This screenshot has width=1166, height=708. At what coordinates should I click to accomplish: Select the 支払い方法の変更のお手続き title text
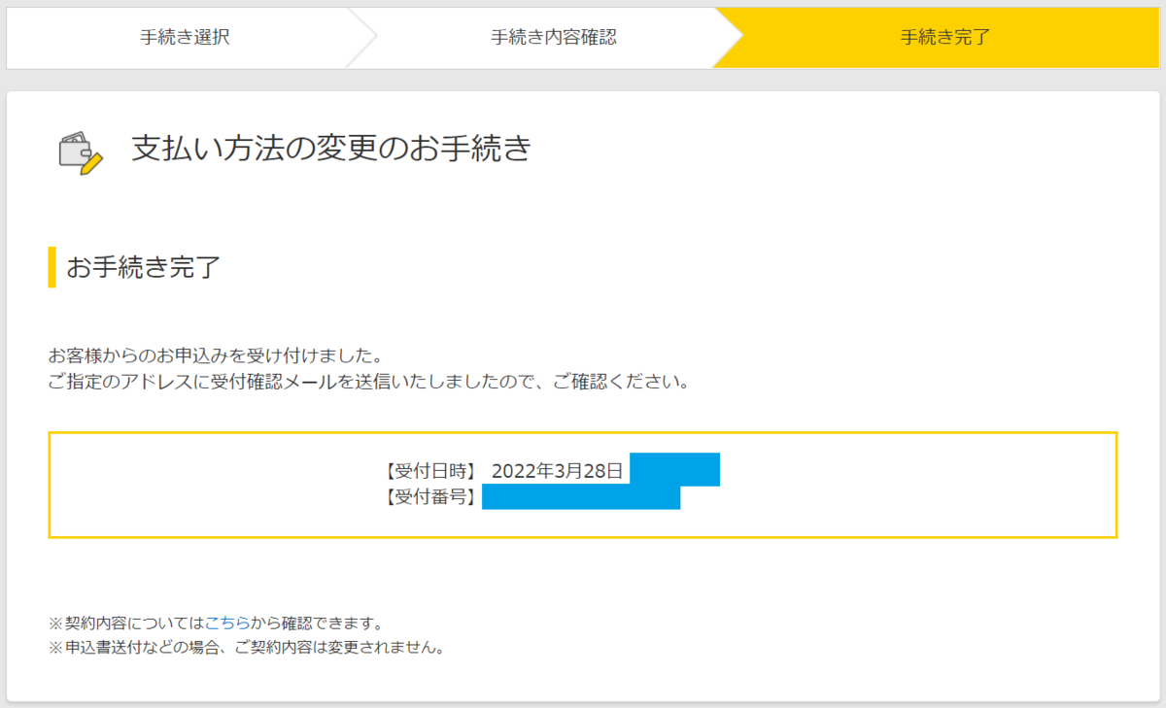coord(330,146)
